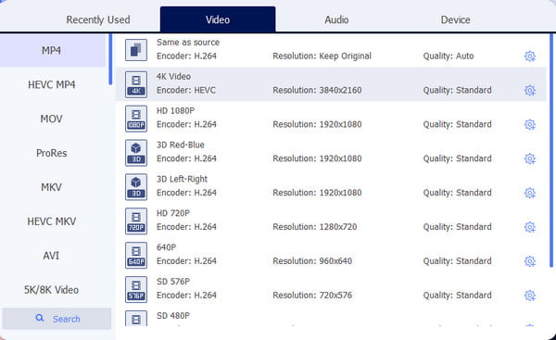The width and height of the screenshot is (556, 340).
Task: Select the HEVC MP4 format category
Action: click(x=53, y=84)
